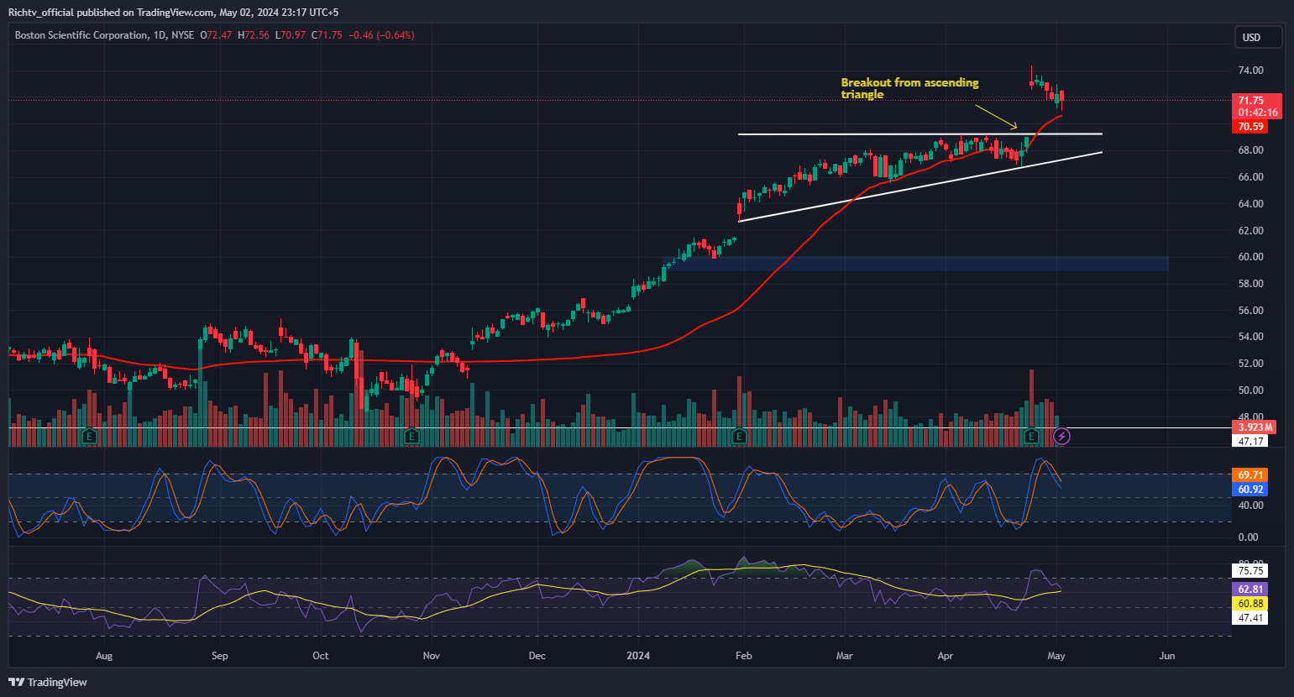Click the change value -0.46 (-0.64%)
The width and height of the screenshot is (1294, 697).
381,35
